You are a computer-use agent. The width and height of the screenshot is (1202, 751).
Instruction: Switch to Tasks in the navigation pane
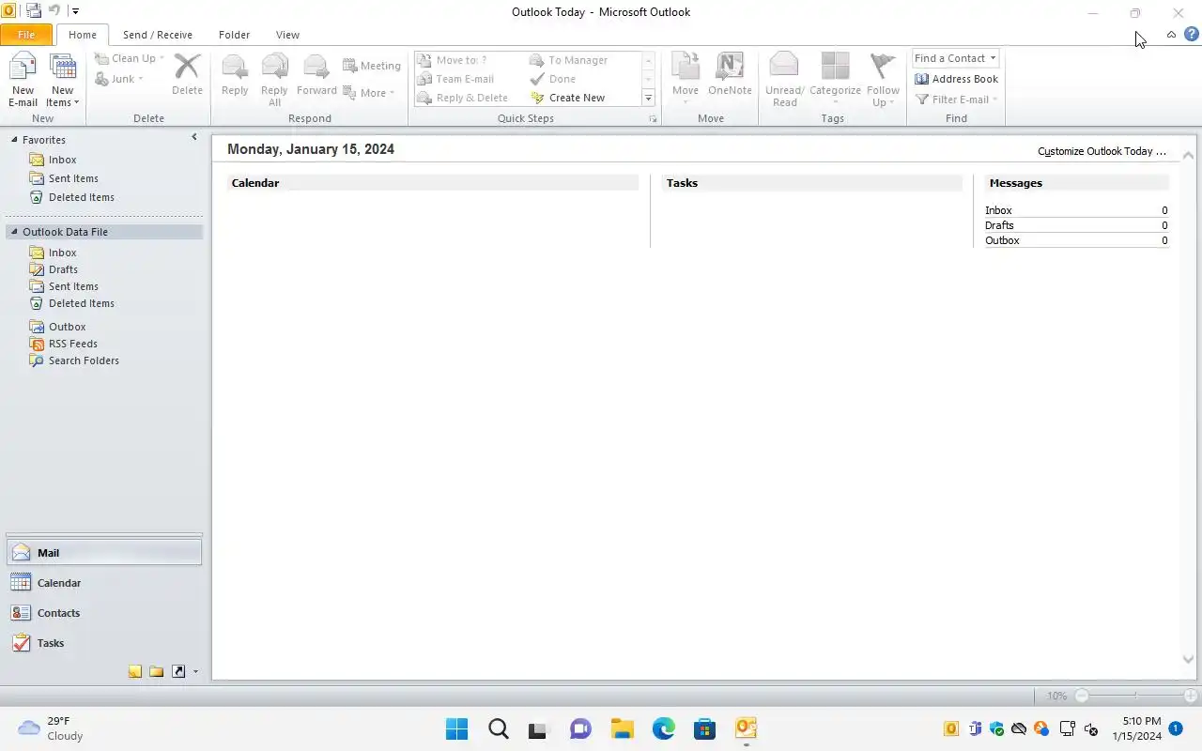[x=104, y=643]
